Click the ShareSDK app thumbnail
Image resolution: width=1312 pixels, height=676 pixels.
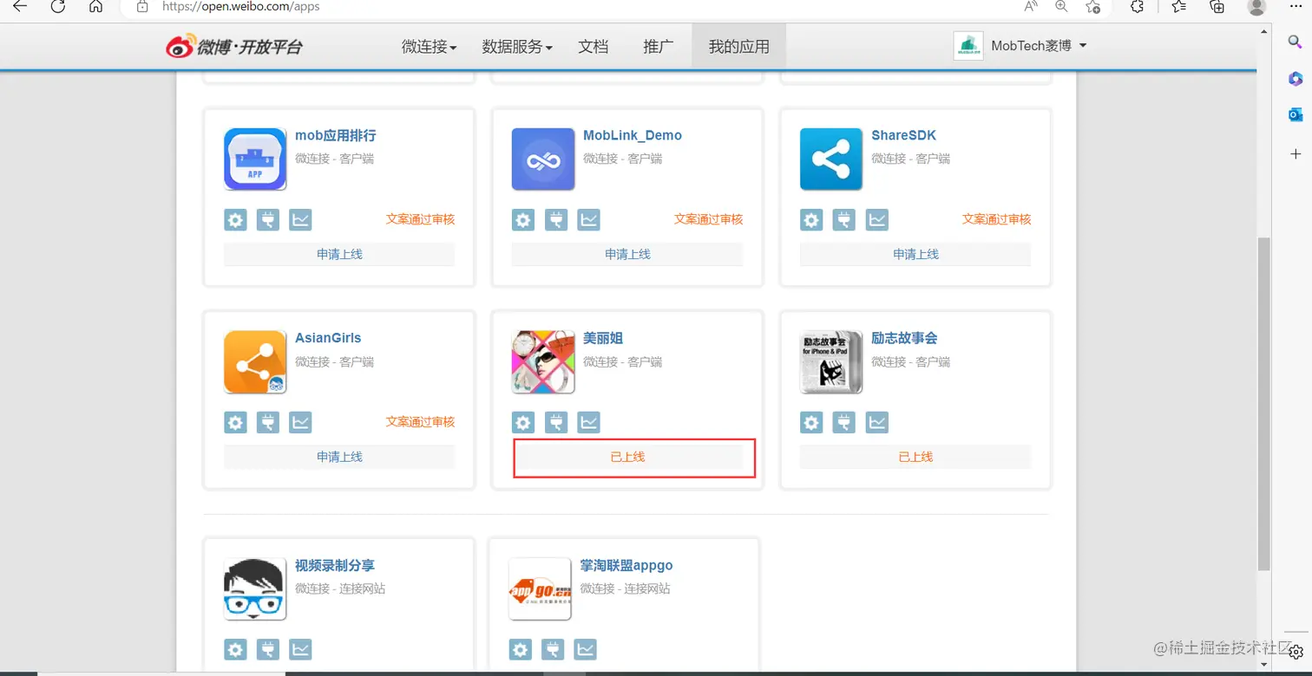(831, 159)
